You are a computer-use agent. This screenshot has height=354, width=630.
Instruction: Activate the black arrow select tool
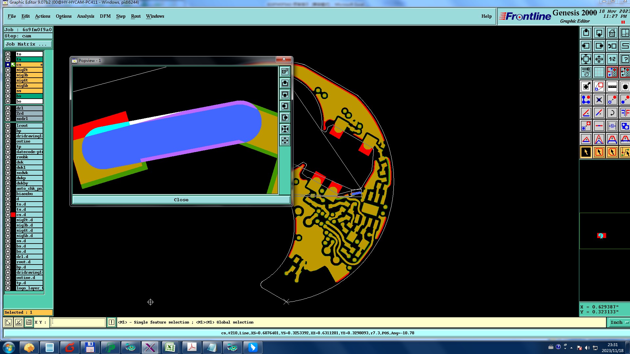coord(586,152)
